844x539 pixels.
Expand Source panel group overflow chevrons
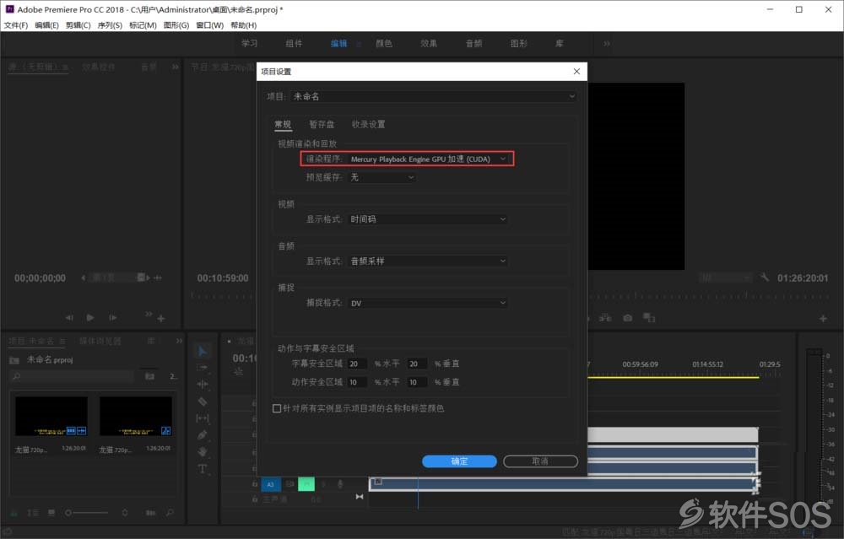pyautogui.click(x=175, y=67)
